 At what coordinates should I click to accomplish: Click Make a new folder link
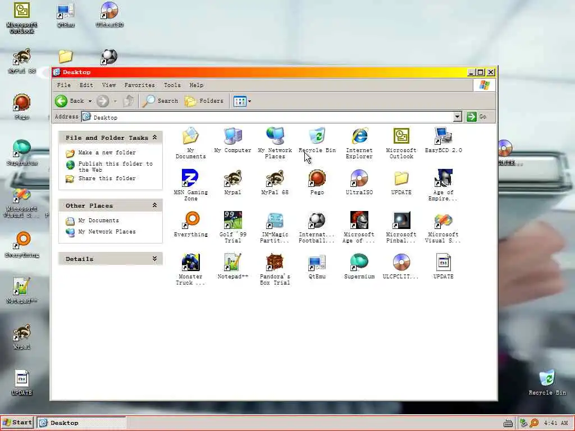click(107, 153)
